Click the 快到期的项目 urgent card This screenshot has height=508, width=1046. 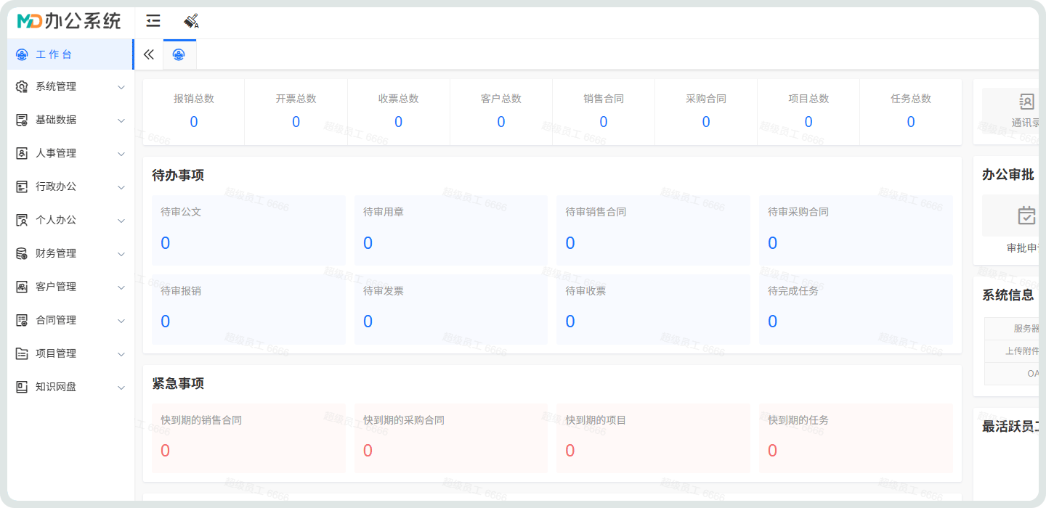pyautogui.click(x=652, y=438)
